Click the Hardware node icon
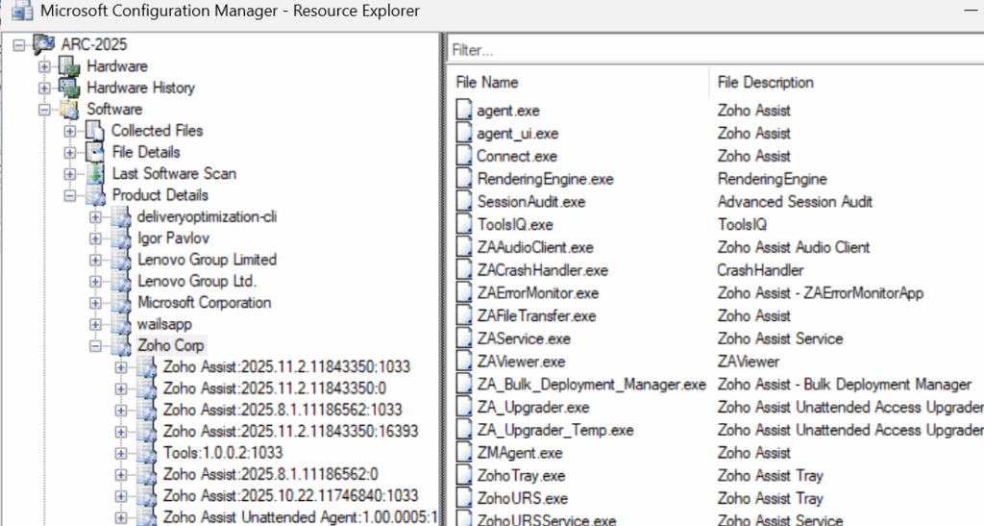The width and height of the screenshot is (984, 526). 69,66
